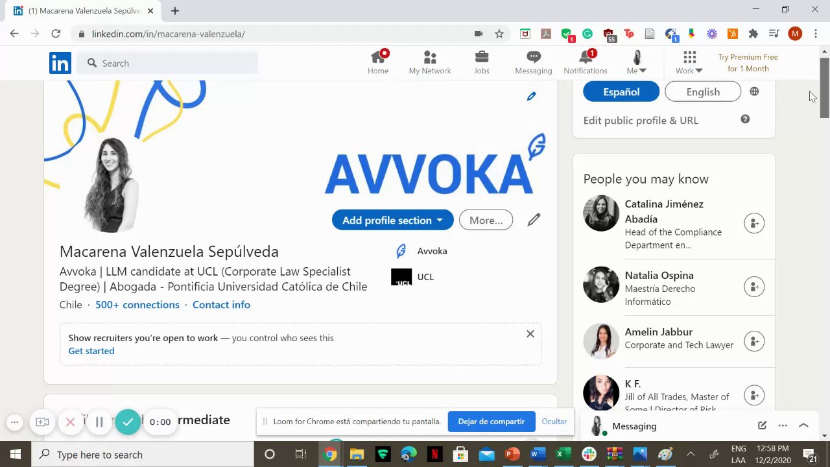830x467 pixels.
Task: Connect with Catalina Jiménez Abadía
Action: point(754,223)
